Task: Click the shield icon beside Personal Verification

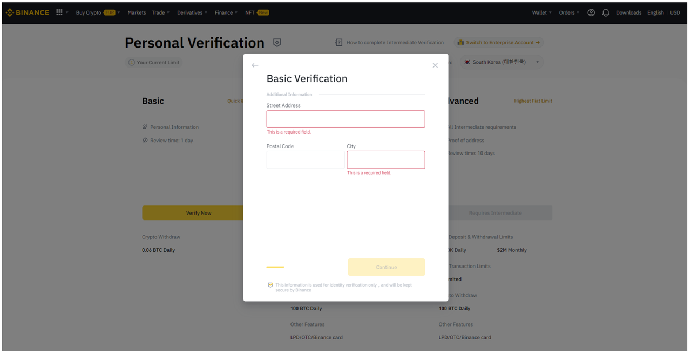Action: (277, 43)
